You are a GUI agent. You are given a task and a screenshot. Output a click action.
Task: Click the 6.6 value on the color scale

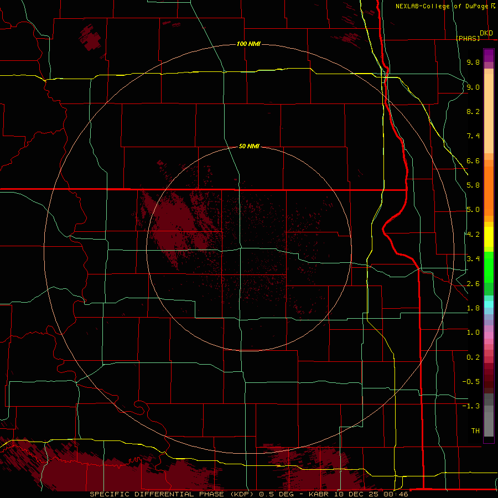click(x=473, y=160)
